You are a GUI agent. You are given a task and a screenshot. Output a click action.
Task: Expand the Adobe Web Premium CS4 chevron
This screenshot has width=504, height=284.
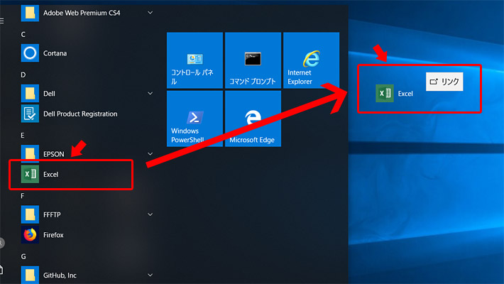click(150, 13)
